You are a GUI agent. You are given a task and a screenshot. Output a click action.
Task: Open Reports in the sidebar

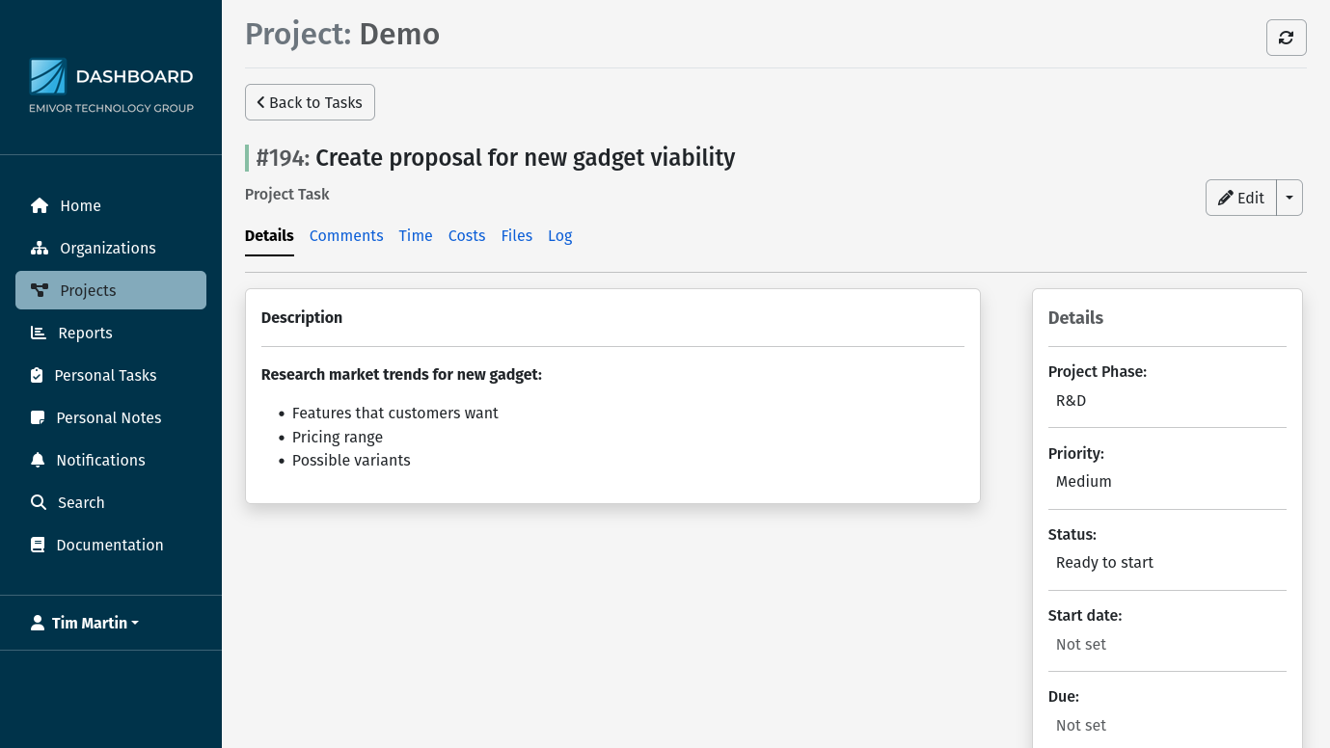point(111,333)
